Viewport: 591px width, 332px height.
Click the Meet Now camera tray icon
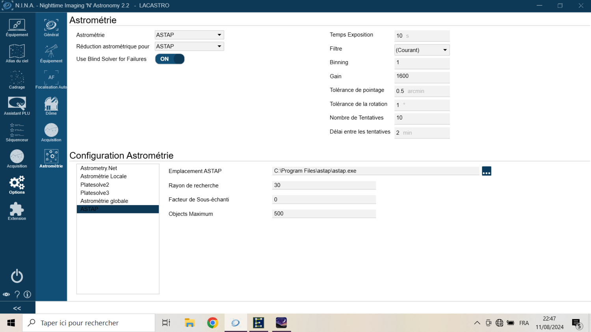pos(489,323)
